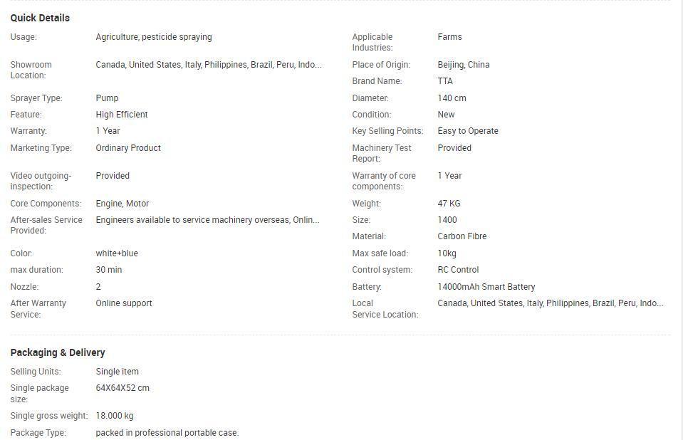
Task: Click the Brand Name value TTA
Action: pyautogui.click(x=445, y=81)
